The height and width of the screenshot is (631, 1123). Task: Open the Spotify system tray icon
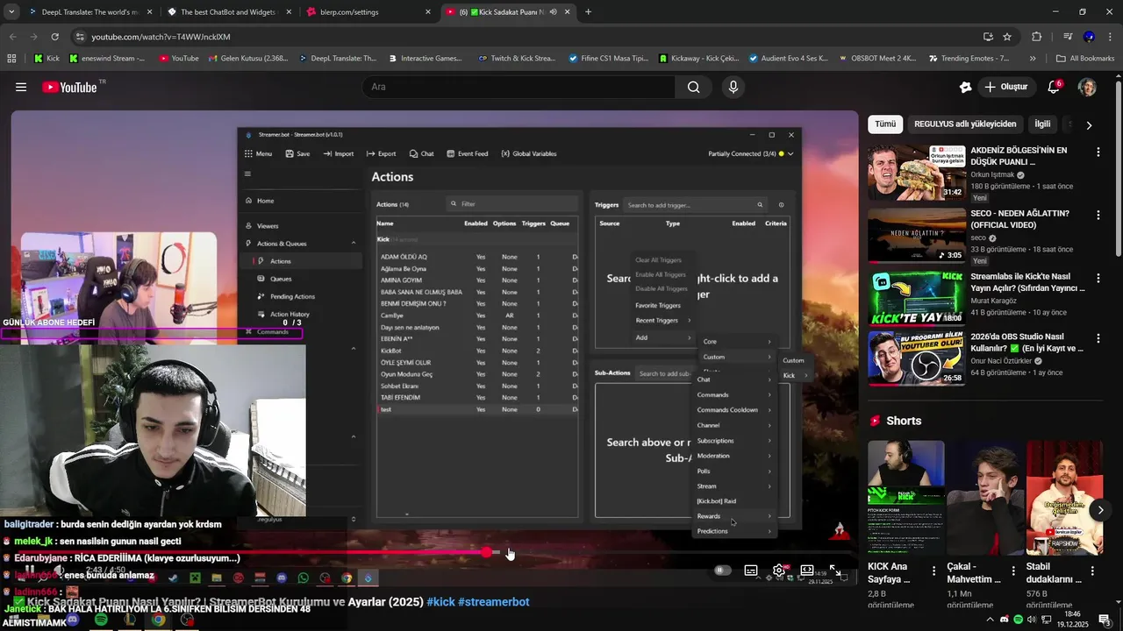coord(1018,619)
